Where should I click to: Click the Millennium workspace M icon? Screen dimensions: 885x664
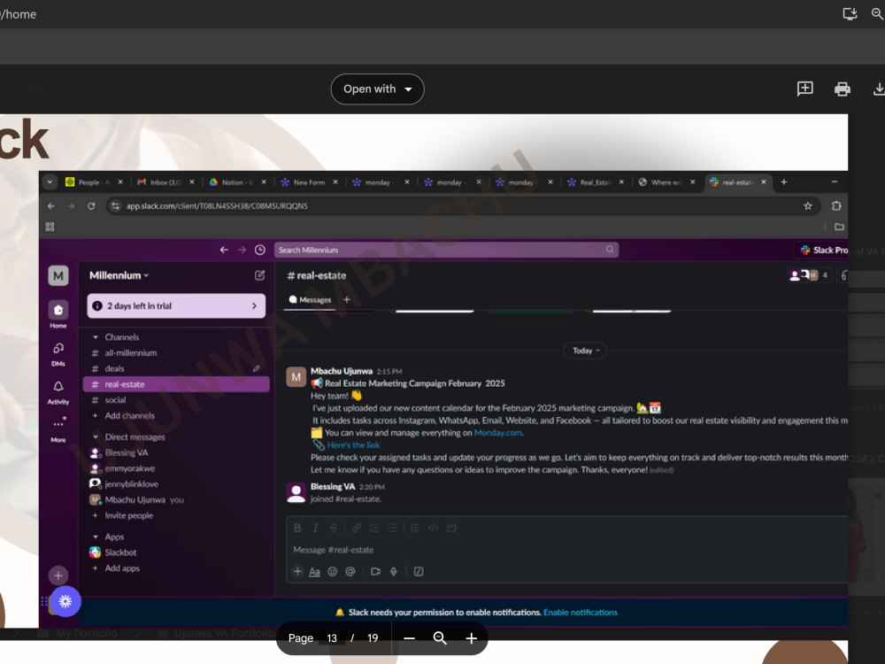pos(58,275)
